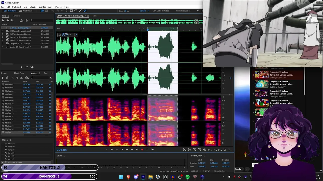Insert into Multitrack from Files panel
Image resolution: width=323 pixels, height=181 pixels.
coord(22,20)
